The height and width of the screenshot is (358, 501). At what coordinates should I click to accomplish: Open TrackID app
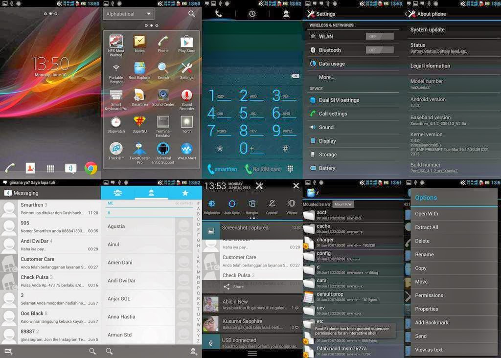pos(116,151)
